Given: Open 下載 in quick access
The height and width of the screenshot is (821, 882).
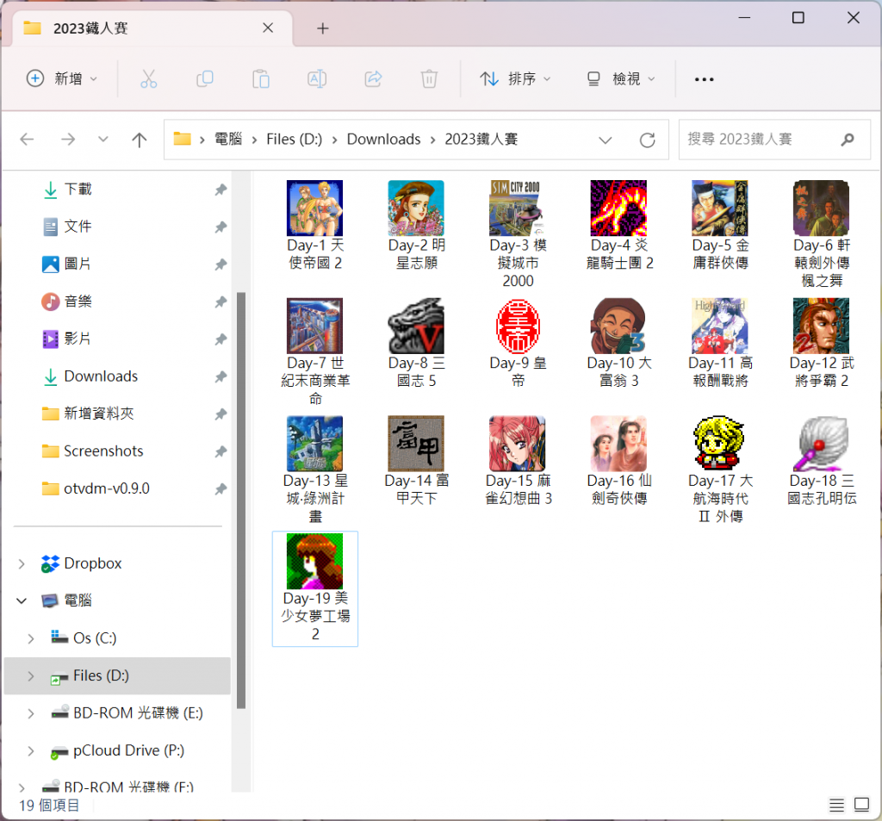Looking at the screenshot, I should (78, 190).
